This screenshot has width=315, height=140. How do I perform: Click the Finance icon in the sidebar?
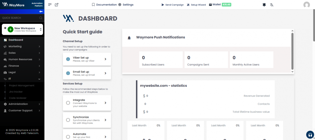[5, 66]
